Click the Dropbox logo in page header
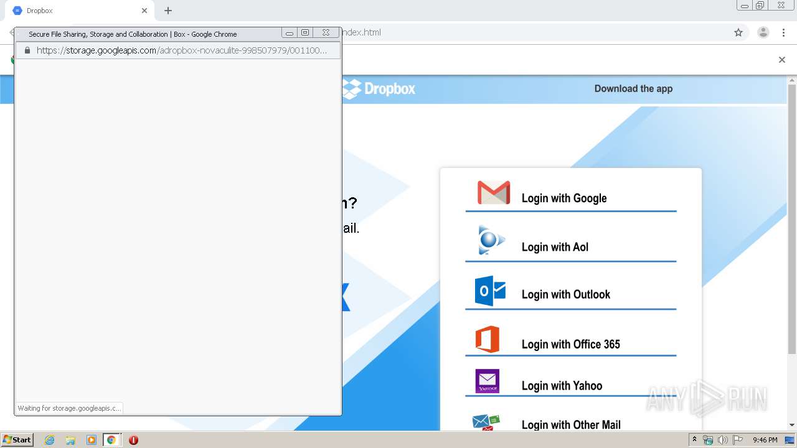 [x=379, y=89]
